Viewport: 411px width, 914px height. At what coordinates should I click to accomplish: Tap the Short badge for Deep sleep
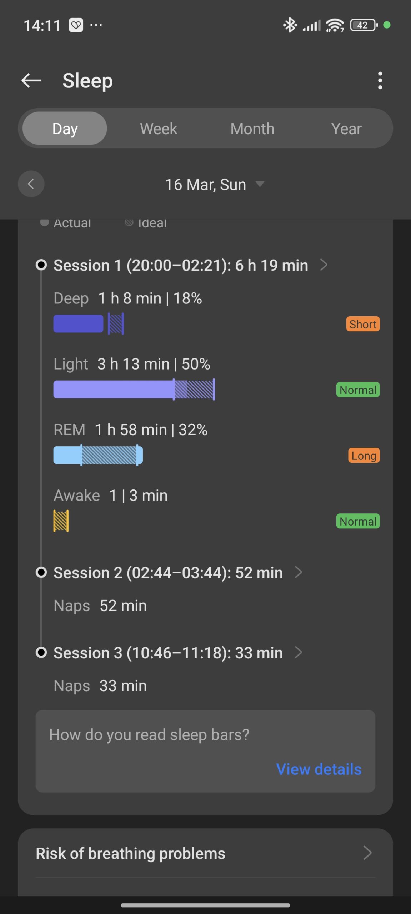(362, 324)
